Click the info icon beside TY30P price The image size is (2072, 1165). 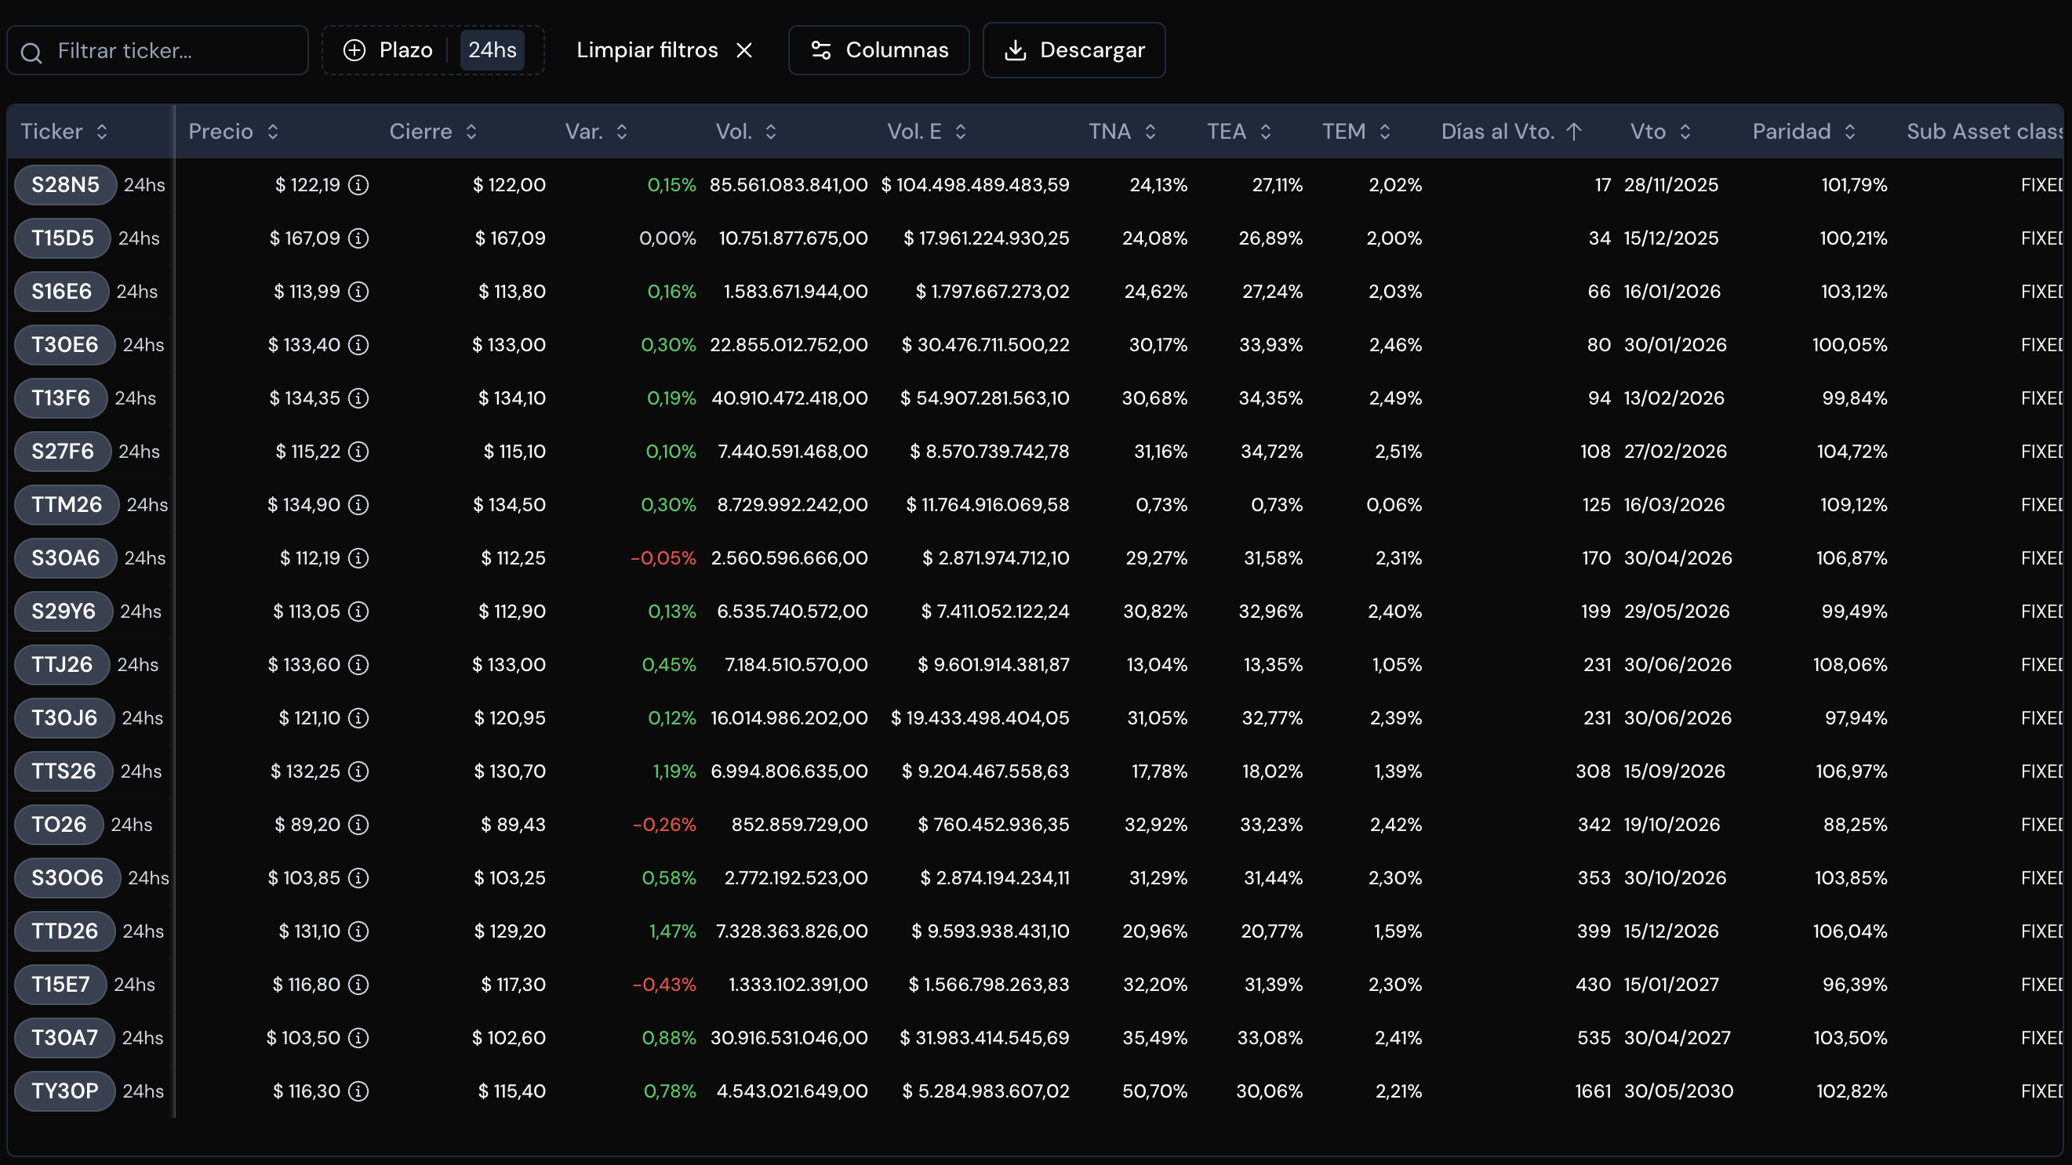click(x=358, y=1091)
